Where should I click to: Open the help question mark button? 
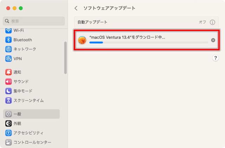(x=216, y=58)
